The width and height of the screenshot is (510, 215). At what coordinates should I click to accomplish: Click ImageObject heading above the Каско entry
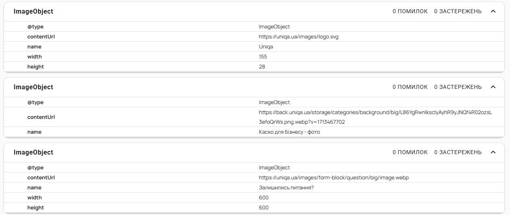(x=33, y=87)
